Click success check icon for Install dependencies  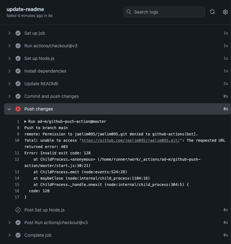(x=18, y=71)
